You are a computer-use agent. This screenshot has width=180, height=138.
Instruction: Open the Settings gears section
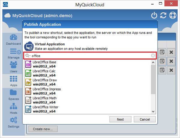[x=13, y=122]
